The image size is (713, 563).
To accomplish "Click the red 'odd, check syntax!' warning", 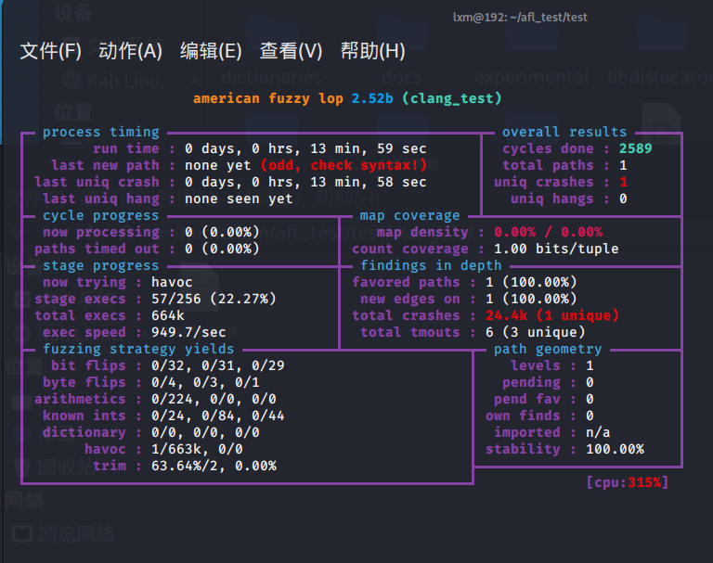I will coord(343,165).
